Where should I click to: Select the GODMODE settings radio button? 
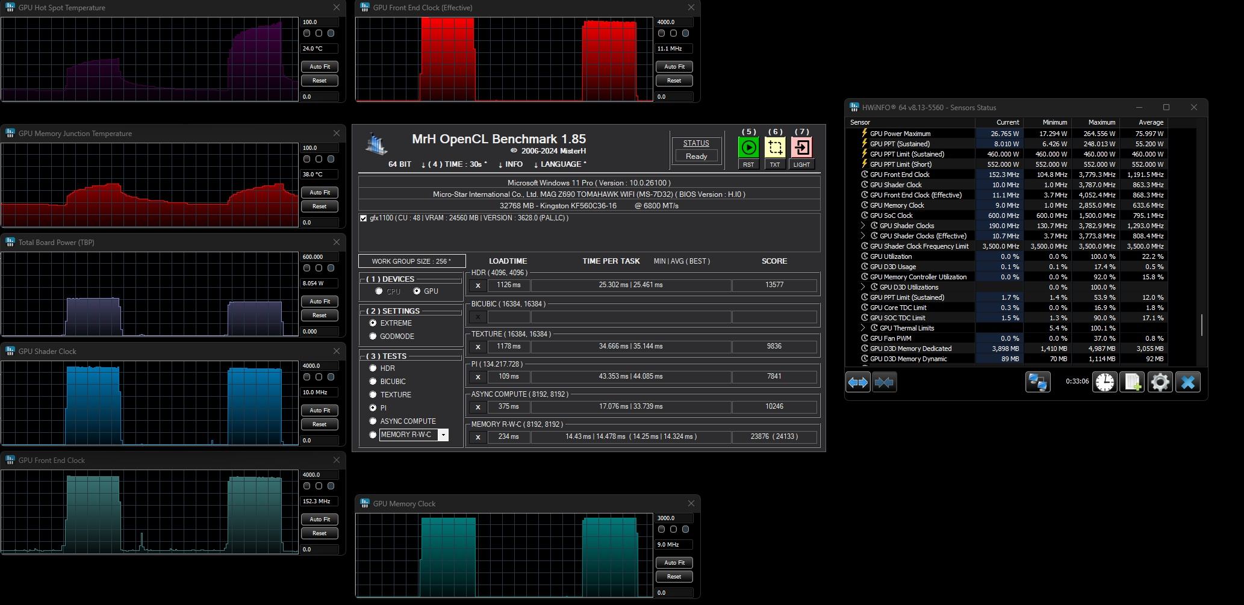click(373, 337)
